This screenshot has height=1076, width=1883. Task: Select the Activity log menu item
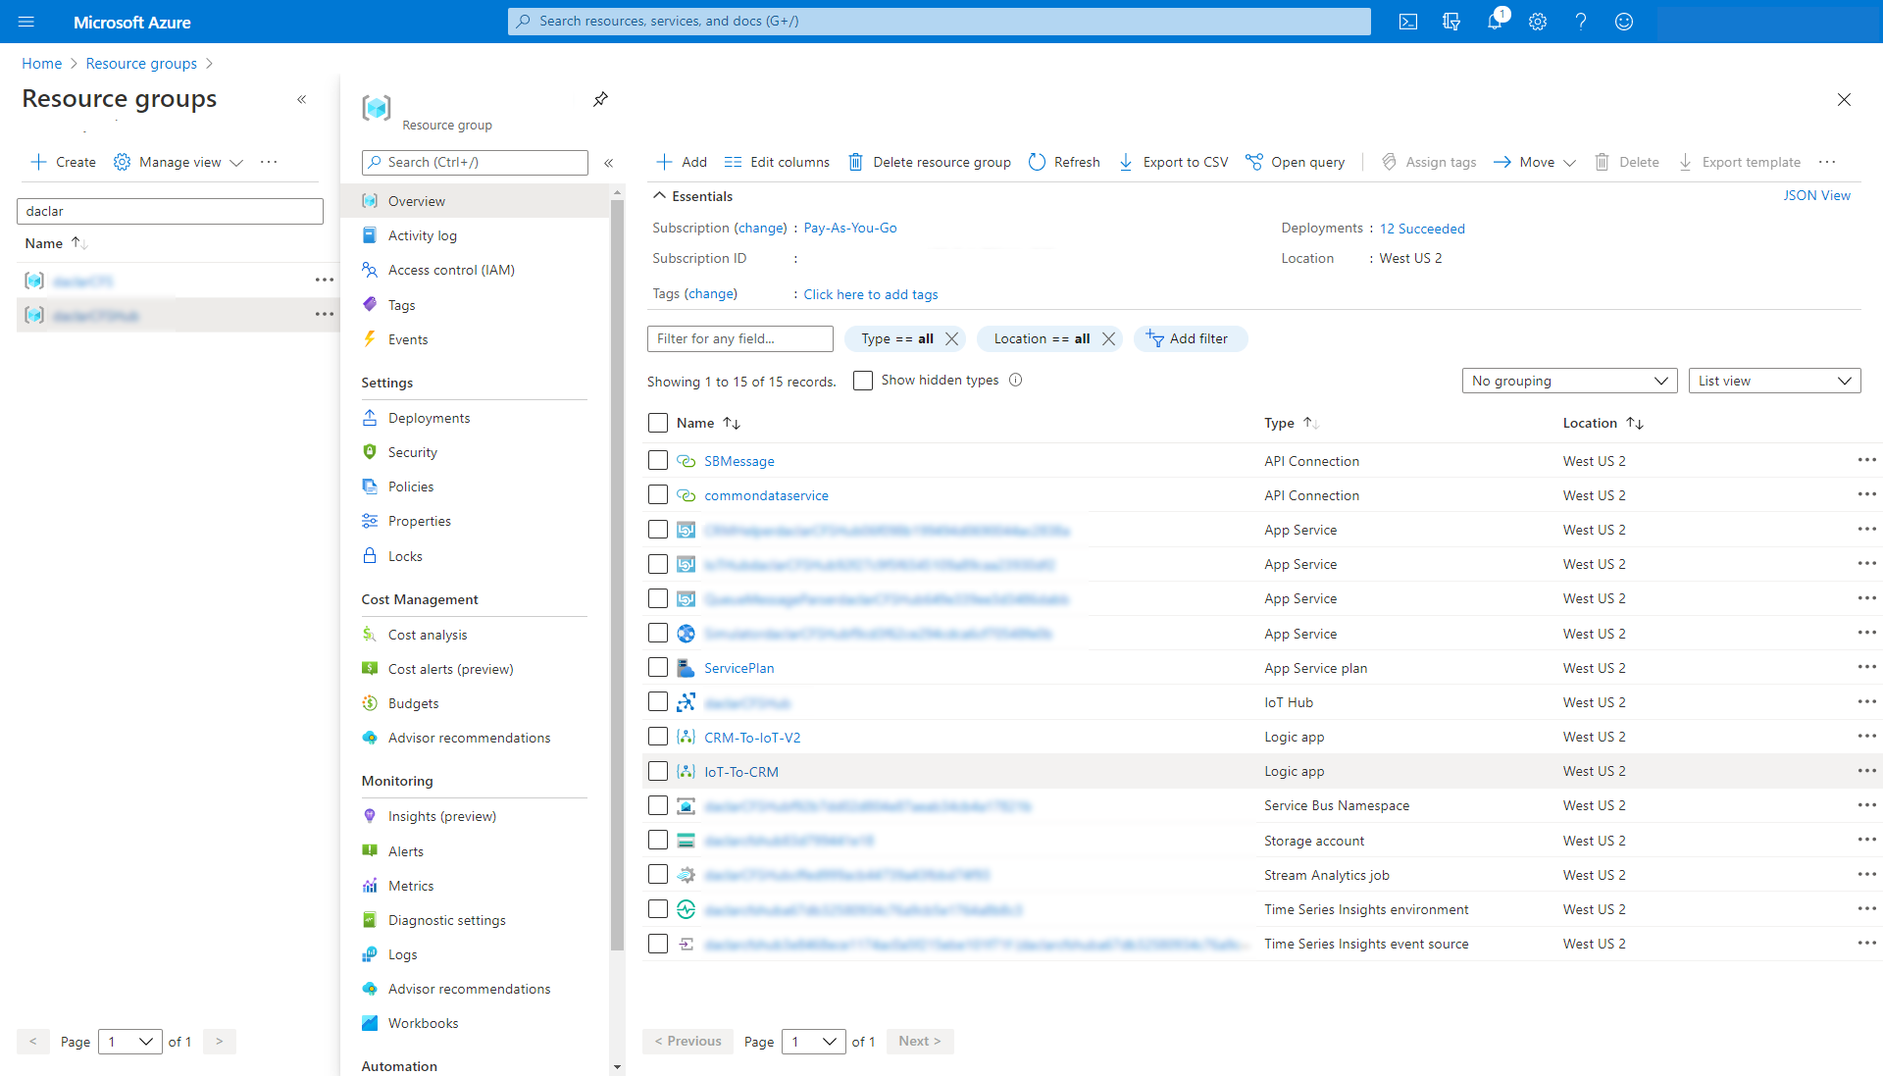click(423, 235)
